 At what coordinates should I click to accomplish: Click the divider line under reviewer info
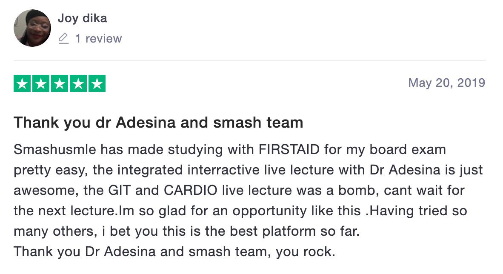[249, 61]
